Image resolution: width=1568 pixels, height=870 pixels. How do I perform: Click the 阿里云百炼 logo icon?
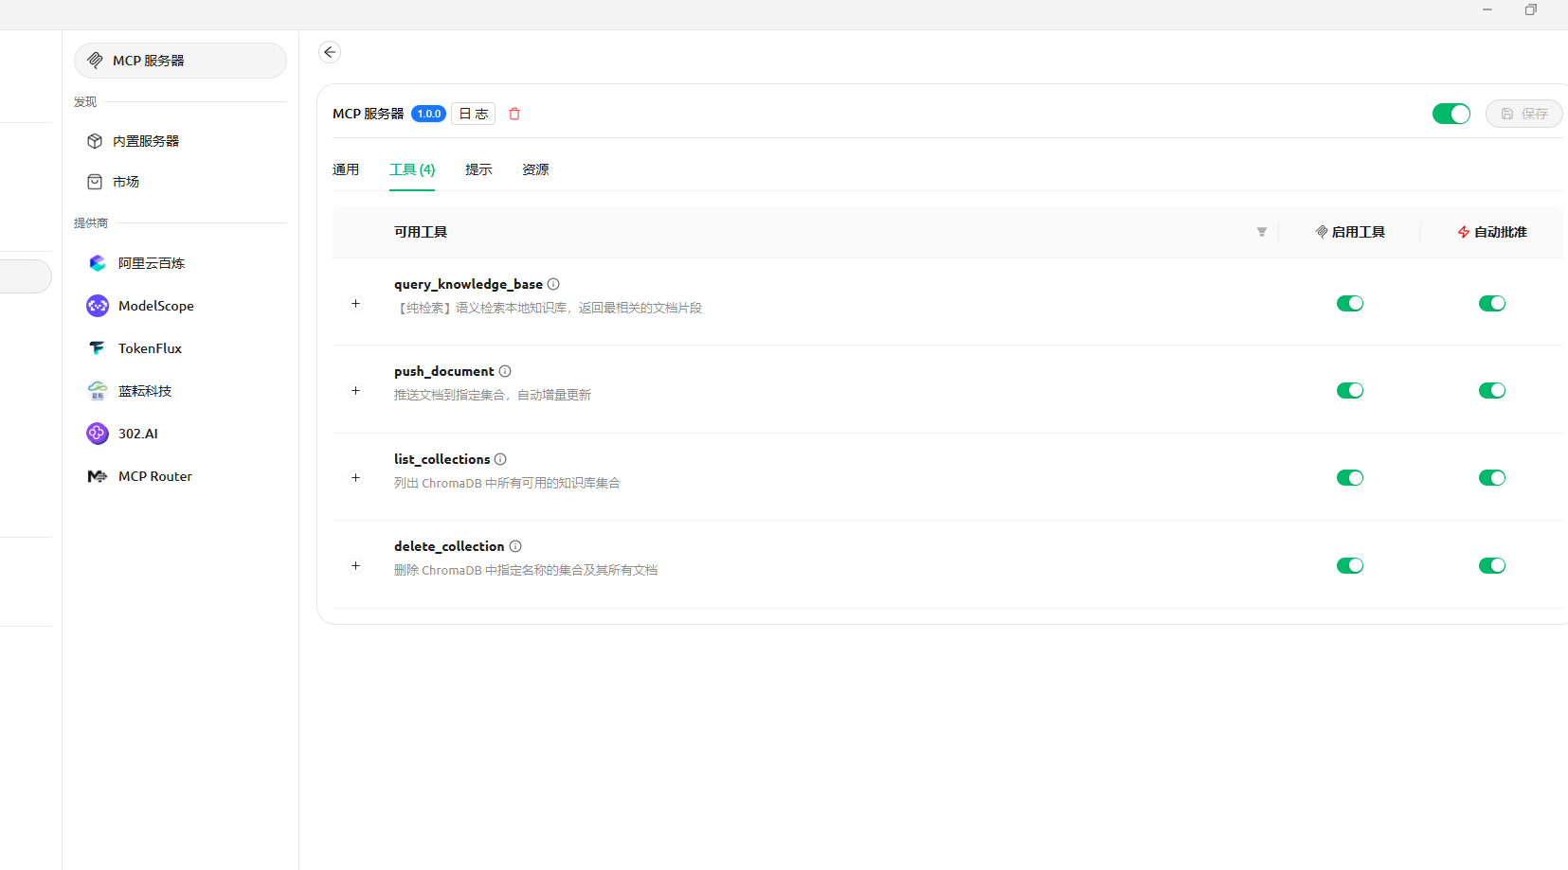tap(98, 263)
